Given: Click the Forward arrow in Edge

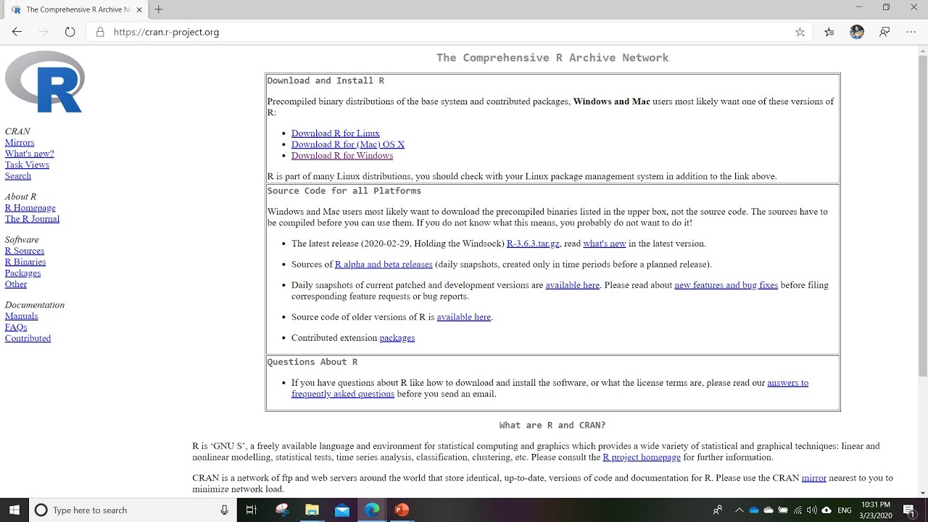Looking at the screenshot, I should [43, 32].
